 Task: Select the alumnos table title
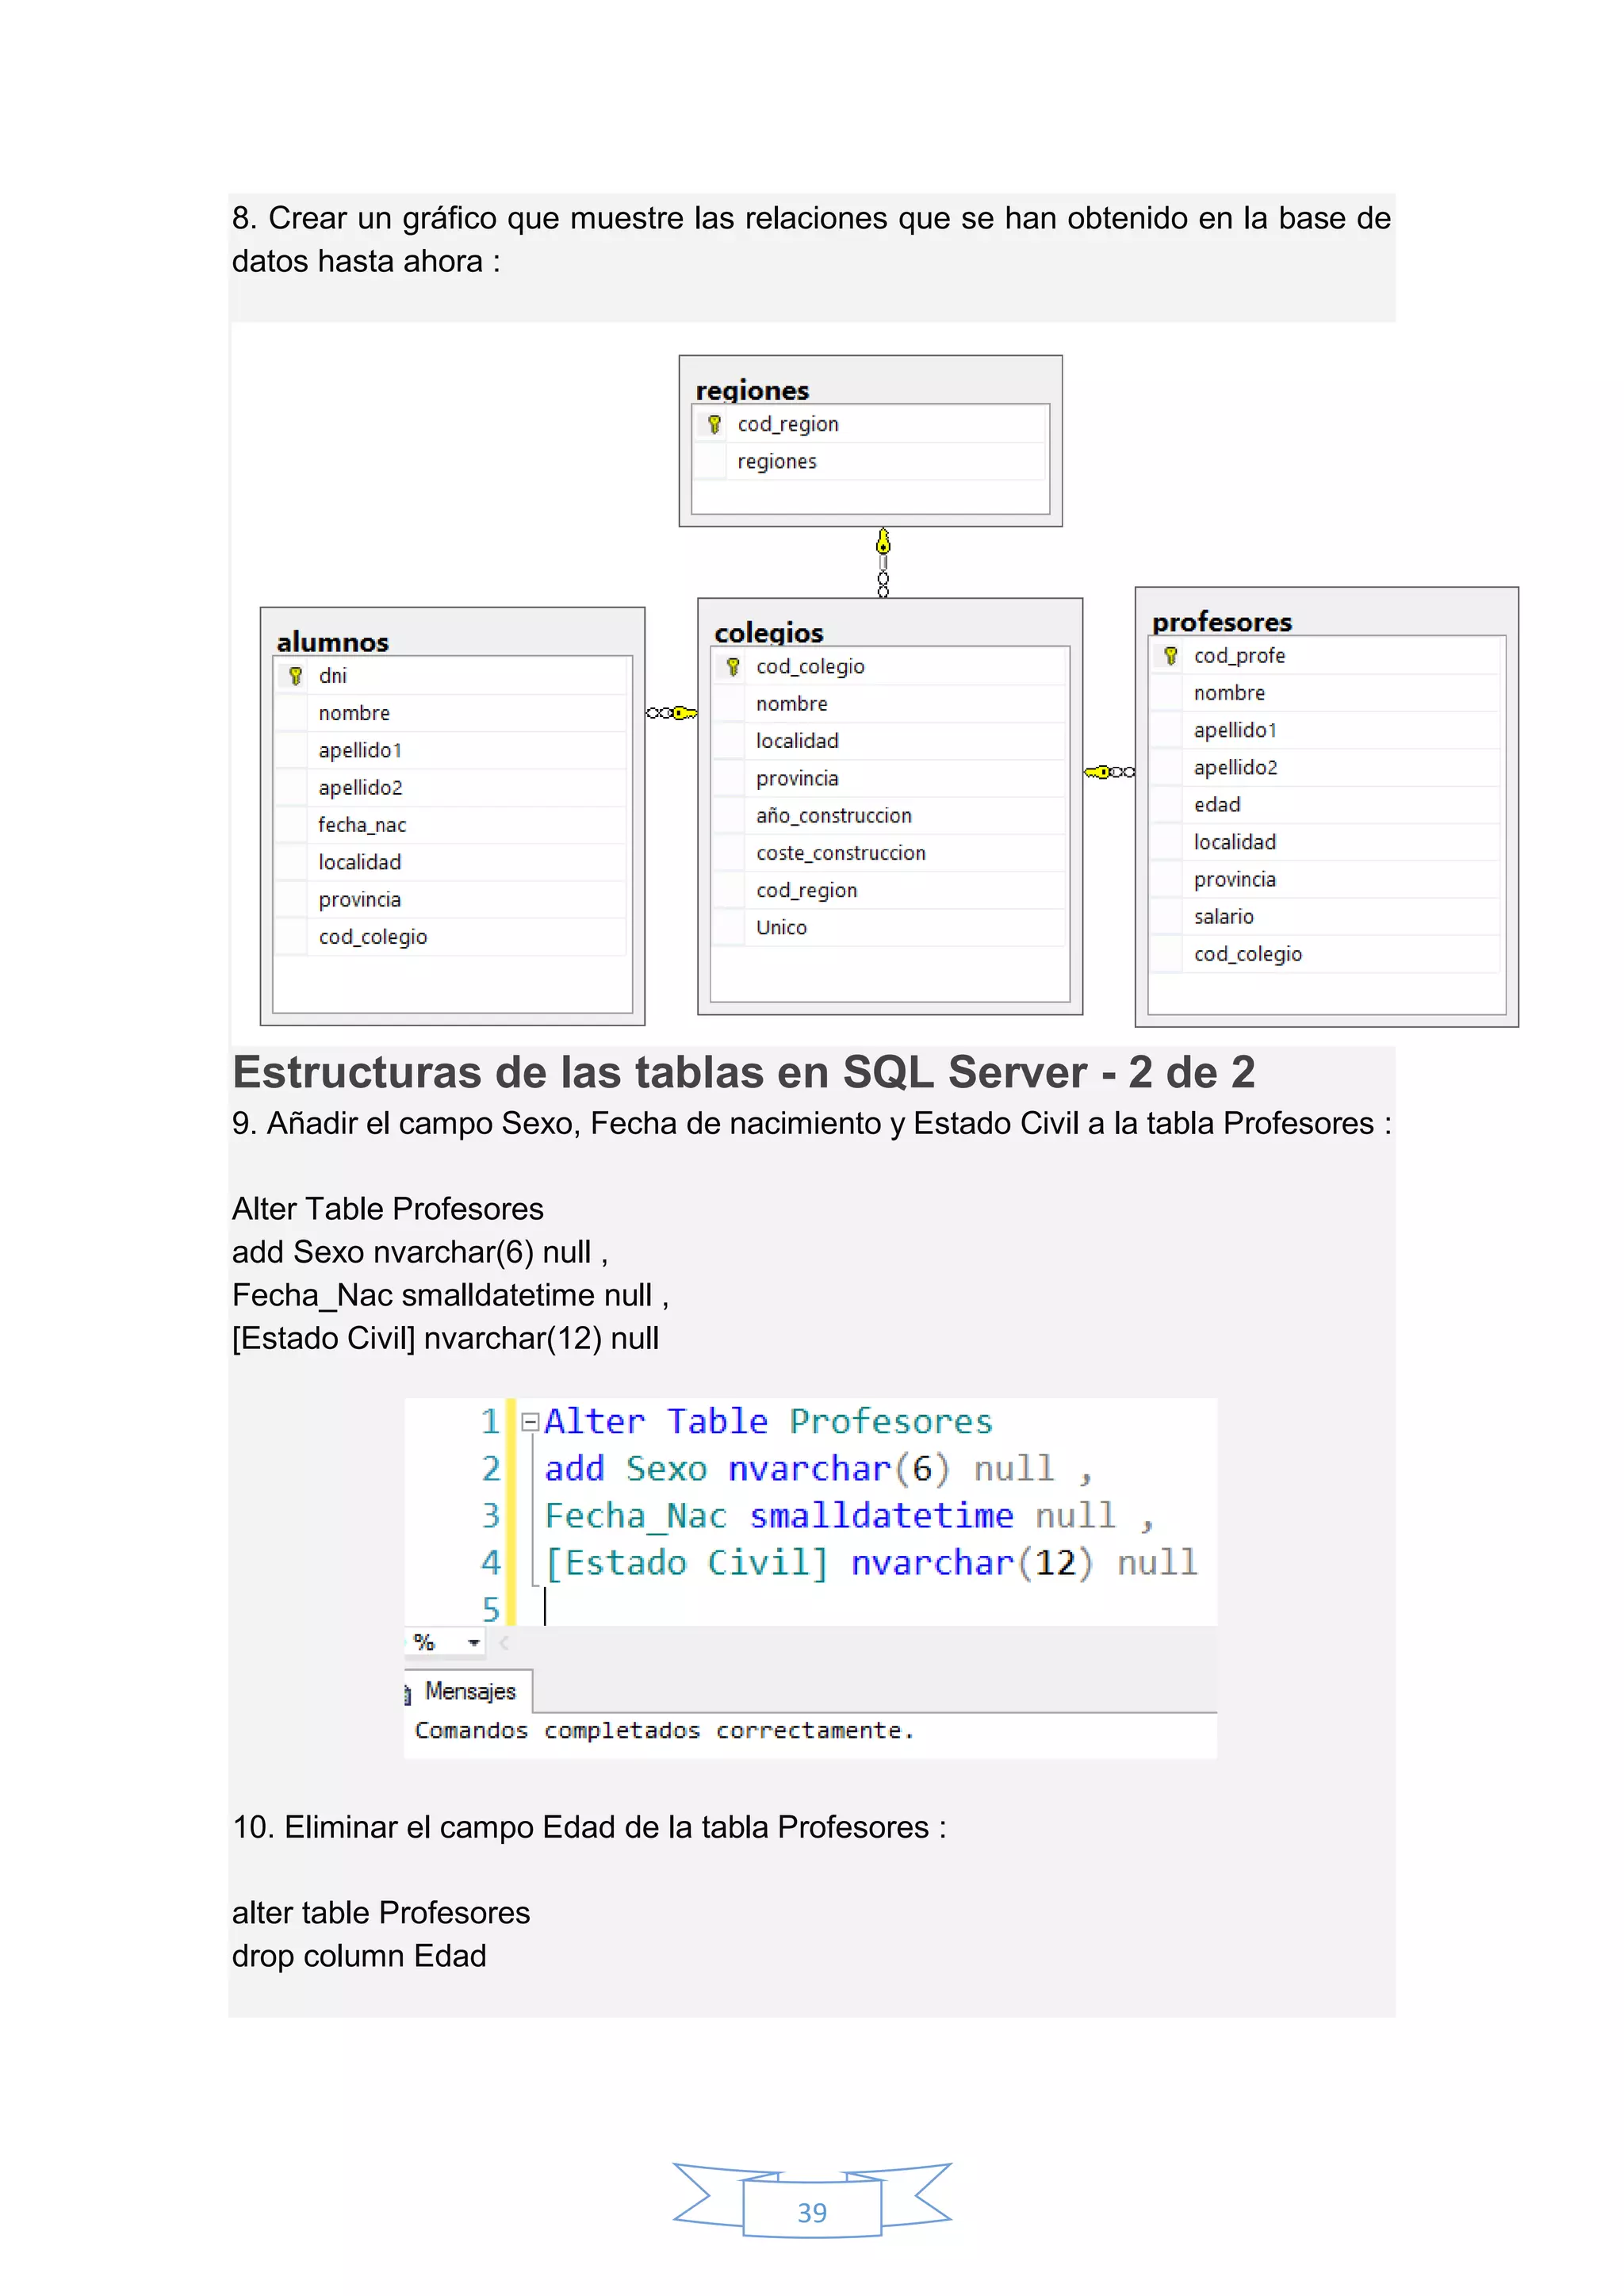tap(332, 642)
